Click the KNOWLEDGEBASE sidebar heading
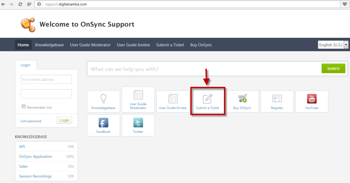The width and height of the screenshot is (350, 183). 31,137
